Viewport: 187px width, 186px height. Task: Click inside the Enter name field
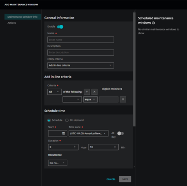pyautogui.click(x=80, y=40)
